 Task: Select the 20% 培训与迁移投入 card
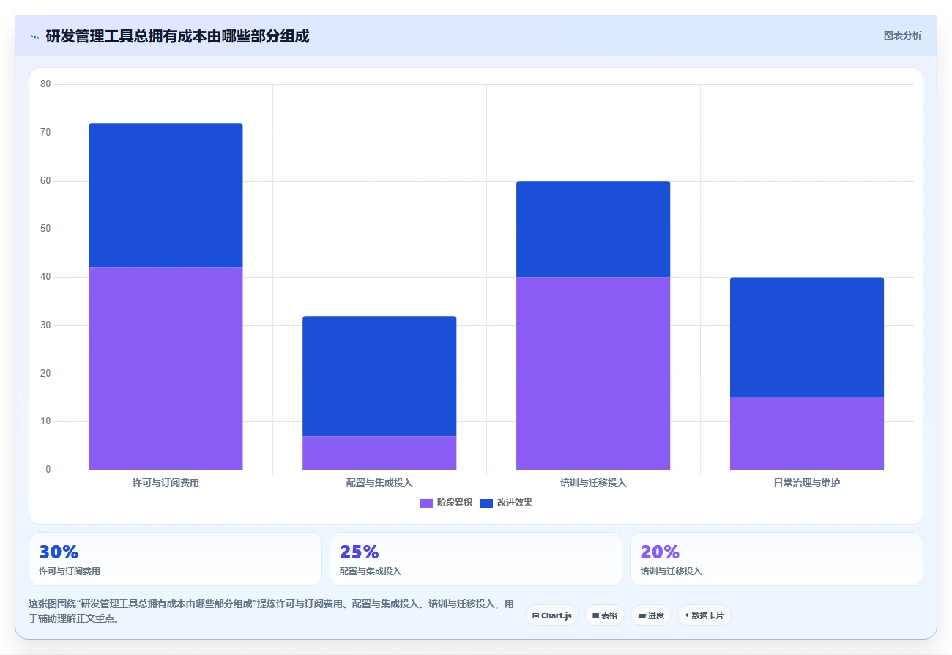pos(776,559)
